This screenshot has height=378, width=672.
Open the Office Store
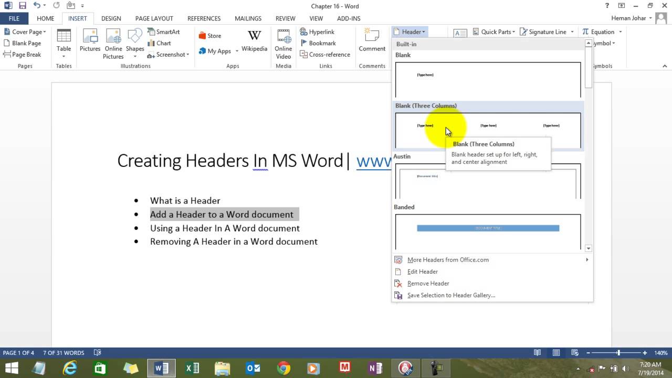pos(210,36)
